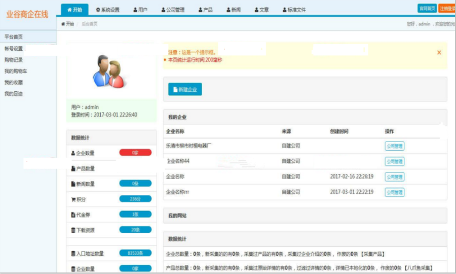The height and width of the screenshot is (274, 456).
Task: Click the 业谷商企在线 logo
Action: (27, 14)
